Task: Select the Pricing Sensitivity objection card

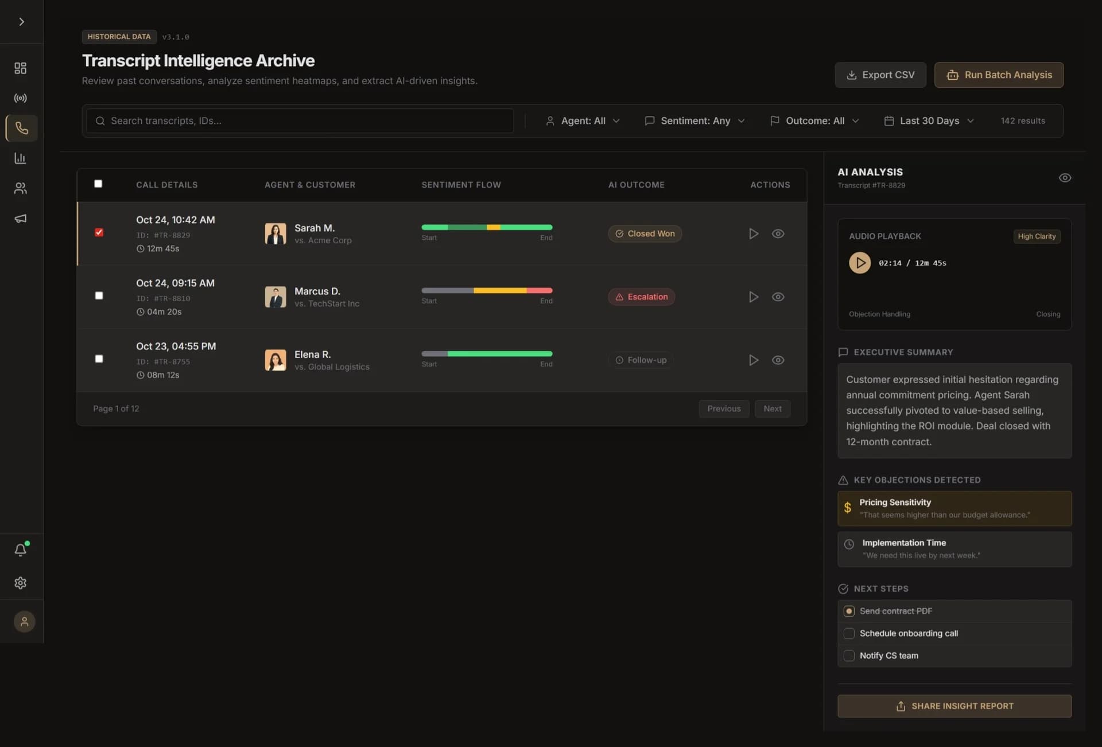Action: click(x=954, y=508)
